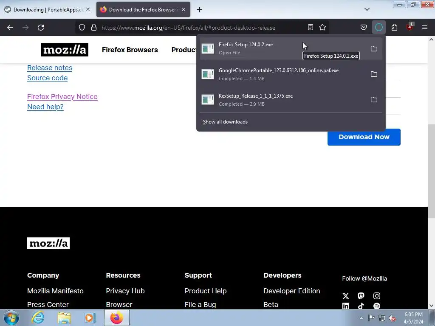Launch Internet Explorer from taskbar
This screenshot has width=435, height=326.
[x=38, y=318]
